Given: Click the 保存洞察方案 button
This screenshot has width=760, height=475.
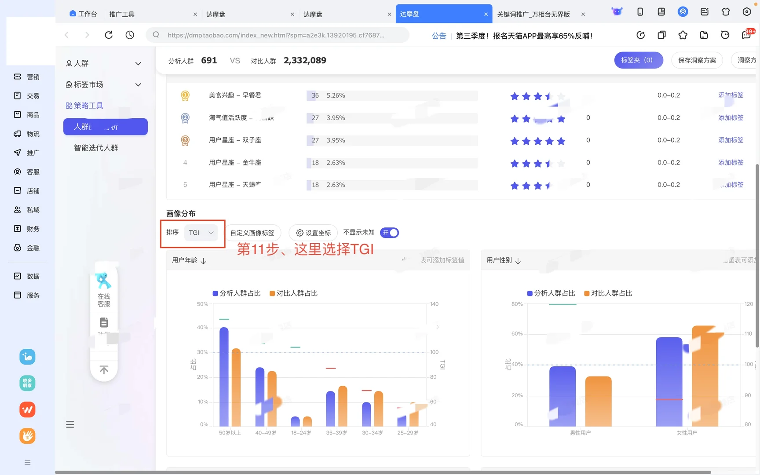Looking at the screenshot, I should (697, 60).
